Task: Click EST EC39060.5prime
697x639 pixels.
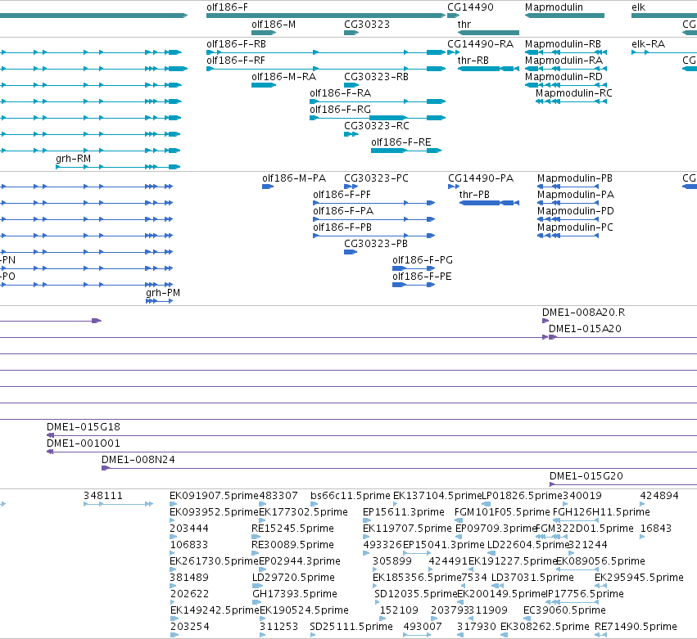Action: [x=527, y=619]
